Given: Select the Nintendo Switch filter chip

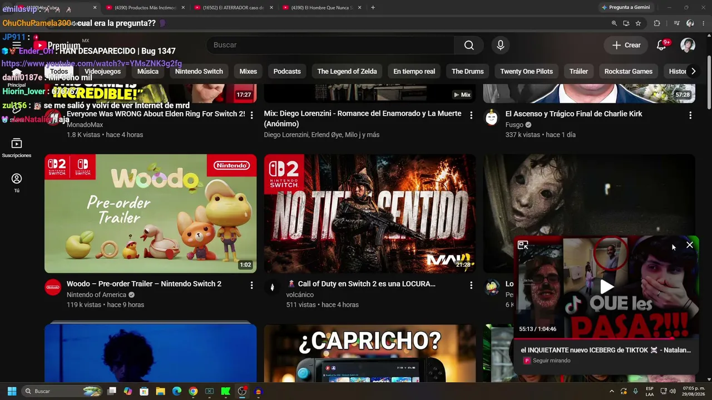Looking at the screenshot, I should click(x=199, y=71).
